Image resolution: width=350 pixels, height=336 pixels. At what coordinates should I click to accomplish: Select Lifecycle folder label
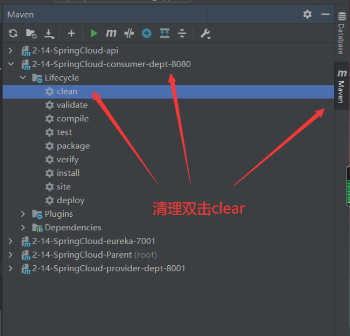(x=62, y=78)
